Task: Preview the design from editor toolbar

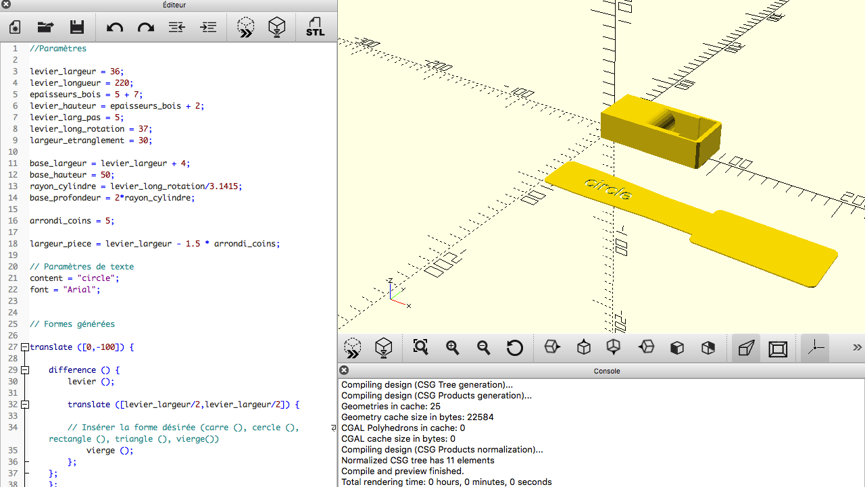Action: pos(246,28)
